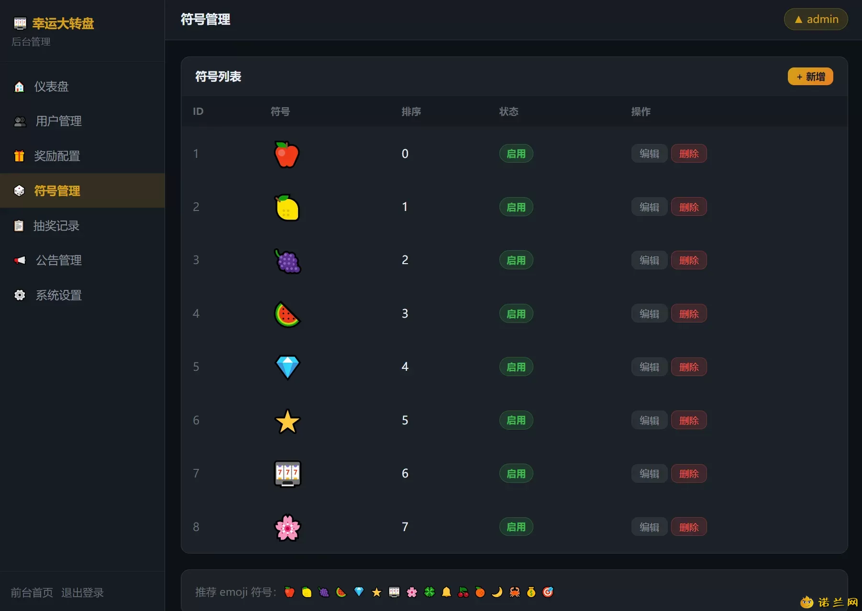The image size is (862, 611).
Task: Pick the target dart emoji suggestion
Action: click(x=548, y=592)
